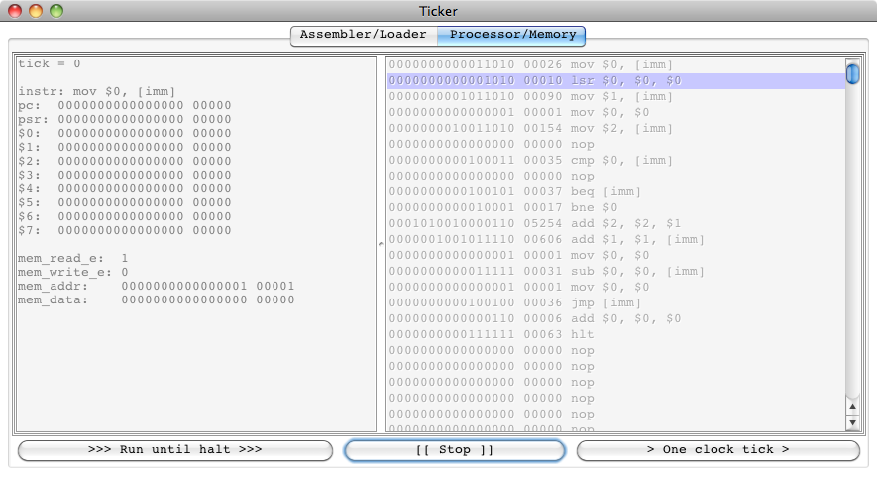
Task: Click the blue scrollbar thumb
Action: (852, 73)
